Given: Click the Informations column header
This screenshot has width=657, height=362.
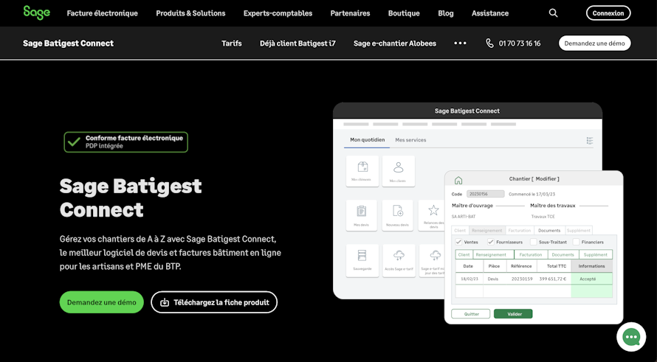Looking at the screenshot, I should pos(591,266).
